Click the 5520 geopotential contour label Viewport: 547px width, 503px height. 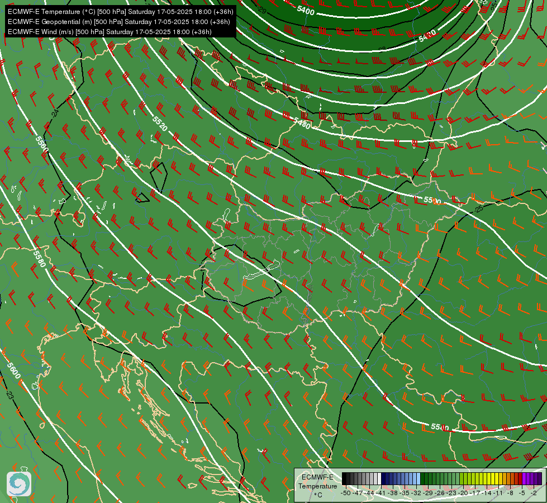click(x=160, y=124)
